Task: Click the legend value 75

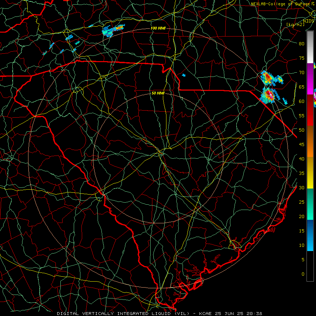Action: (302, 58)
